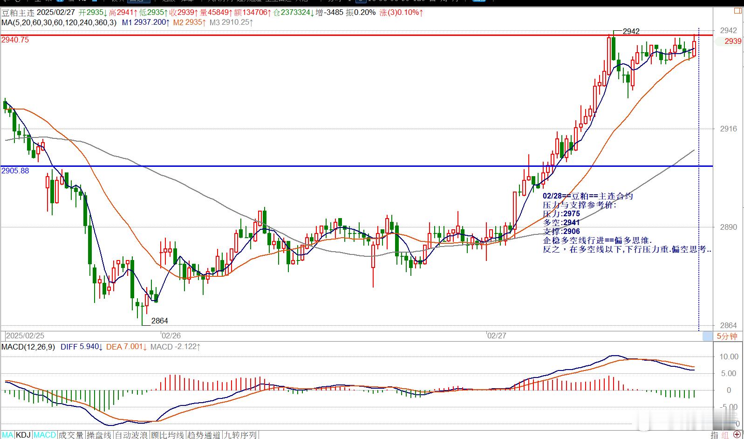Switch to the 操盘线 tab
The height and width of the screenshot is (439, 744).
click(x=99, y=435)
